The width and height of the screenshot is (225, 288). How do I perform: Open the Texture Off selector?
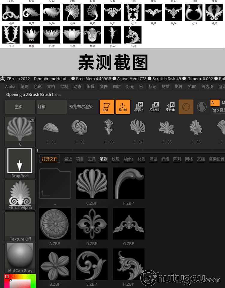[20, 227]
